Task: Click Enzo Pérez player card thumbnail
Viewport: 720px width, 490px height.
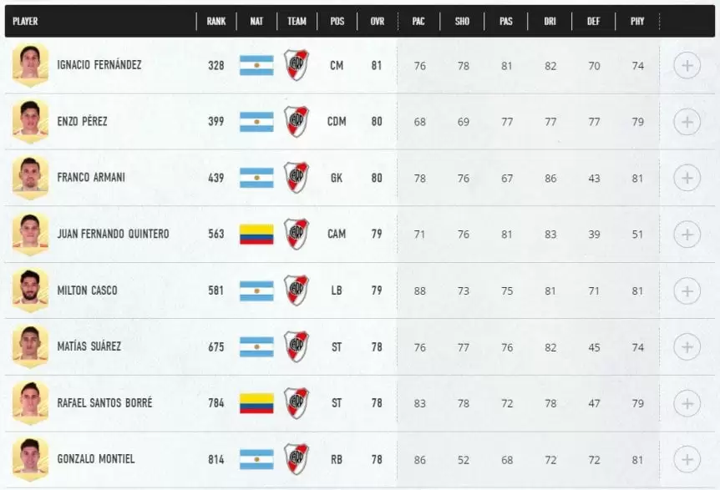Action: tap(30, 122)
